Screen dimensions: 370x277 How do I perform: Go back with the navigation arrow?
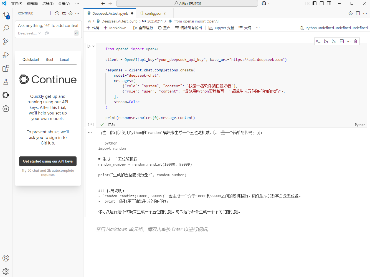coord(103,3)
